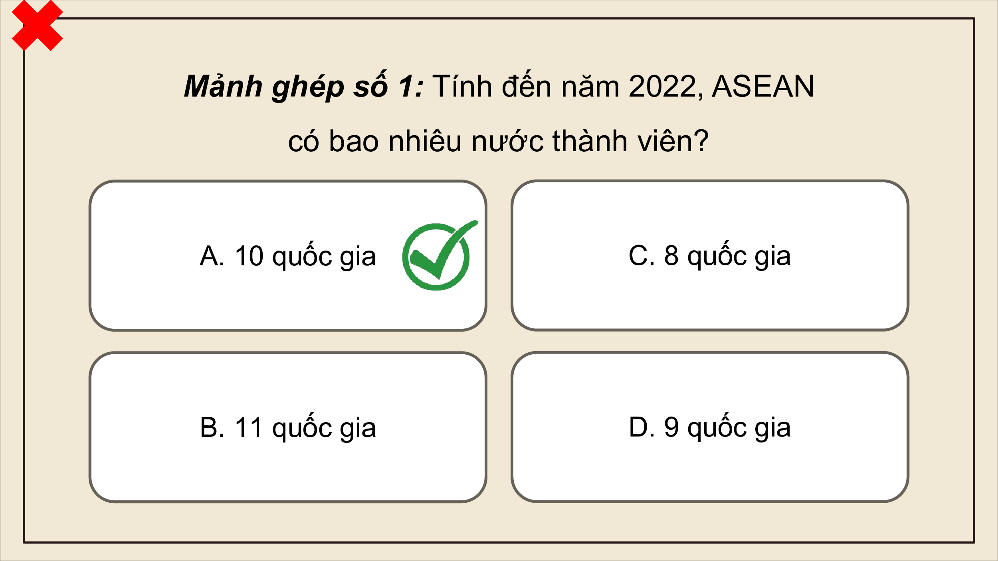Click the line có bao nhiêu nước thành viên?
Image resolution: width=998 pixels, height=561 pixels.
(498, 141)
